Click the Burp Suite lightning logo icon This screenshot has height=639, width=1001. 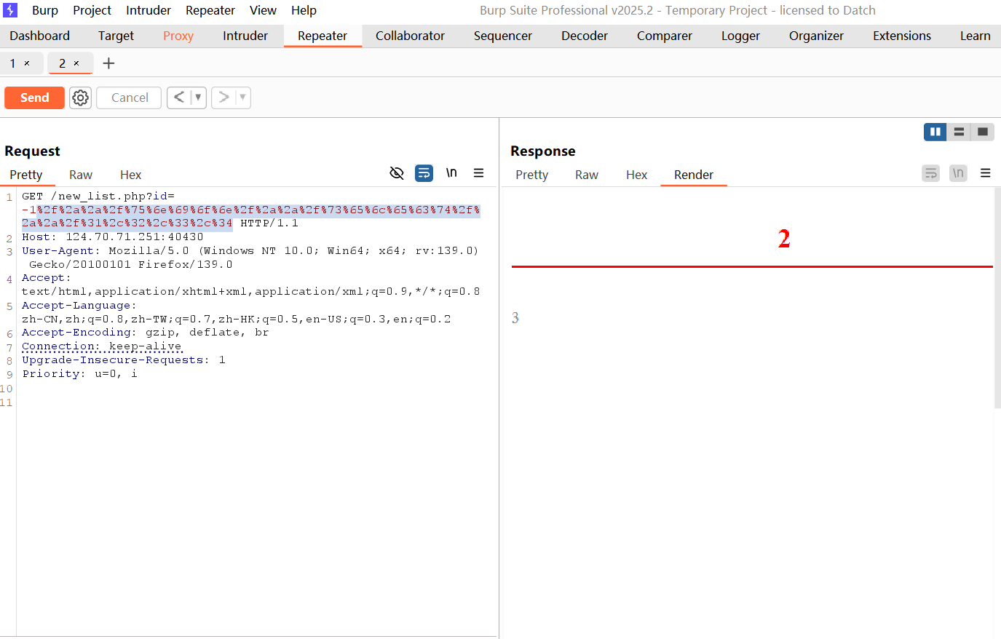pyautogui.click(x=10, y=10)
